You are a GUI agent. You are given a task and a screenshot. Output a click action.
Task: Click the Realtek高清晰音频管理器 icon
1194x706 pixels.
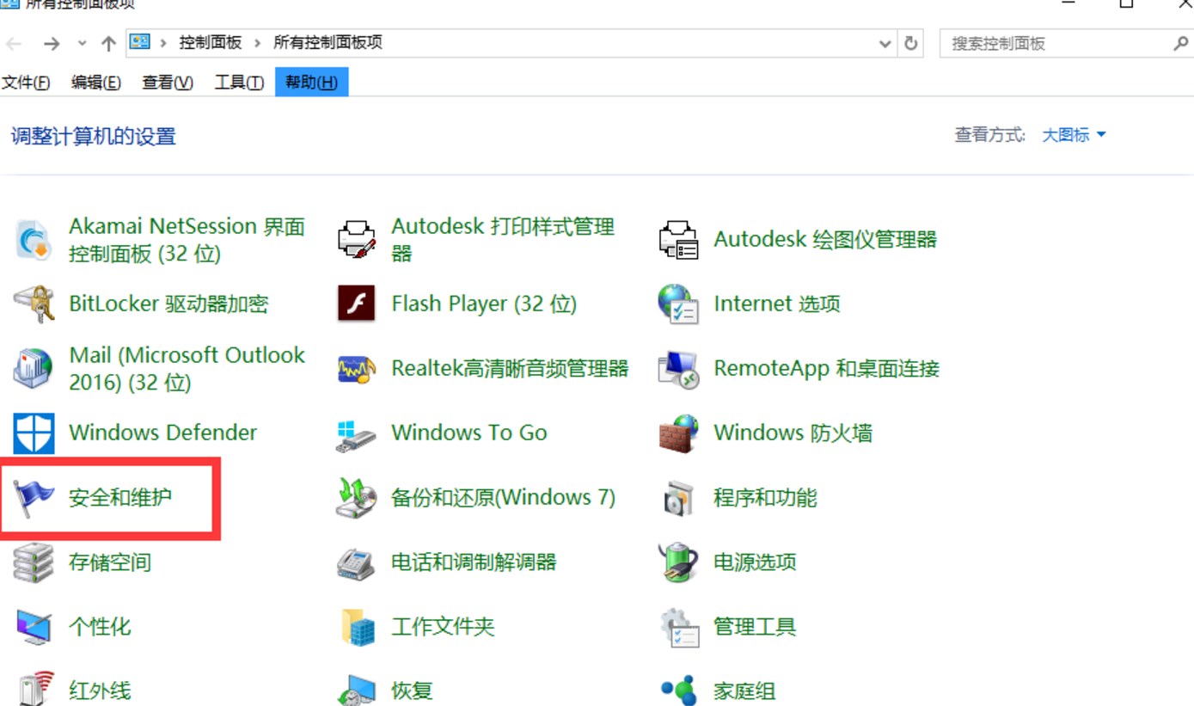coord(357,369)
